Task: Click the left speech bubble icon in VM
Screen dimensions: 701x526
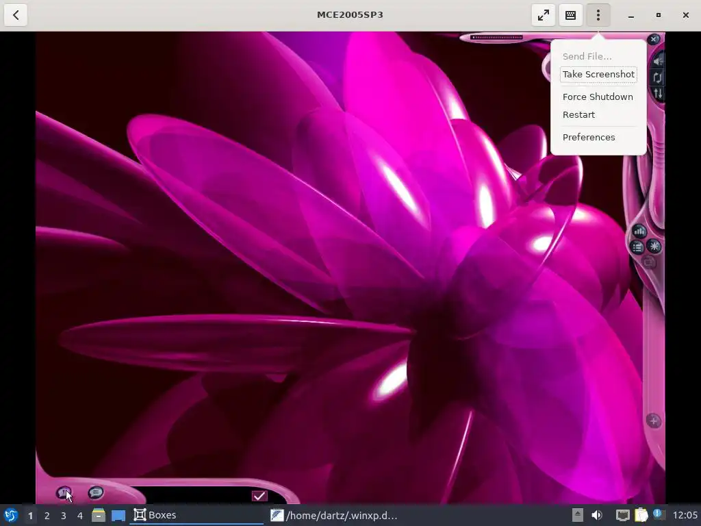Action: 64,493
